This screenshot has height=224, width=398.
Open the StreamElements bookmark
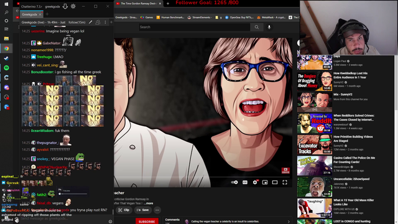click(x=199, y=17)
